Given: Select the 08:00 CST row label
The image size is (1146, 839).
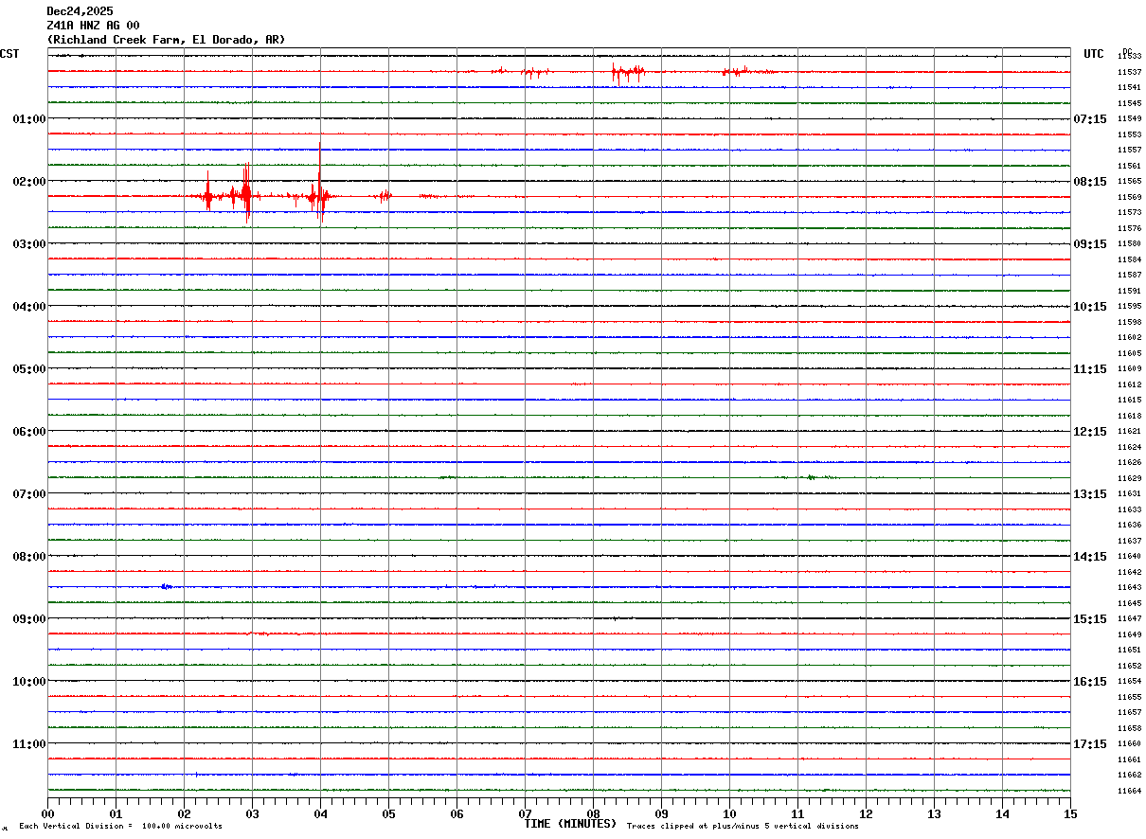Looking at the screenshot, I should [x=29, y=557].
